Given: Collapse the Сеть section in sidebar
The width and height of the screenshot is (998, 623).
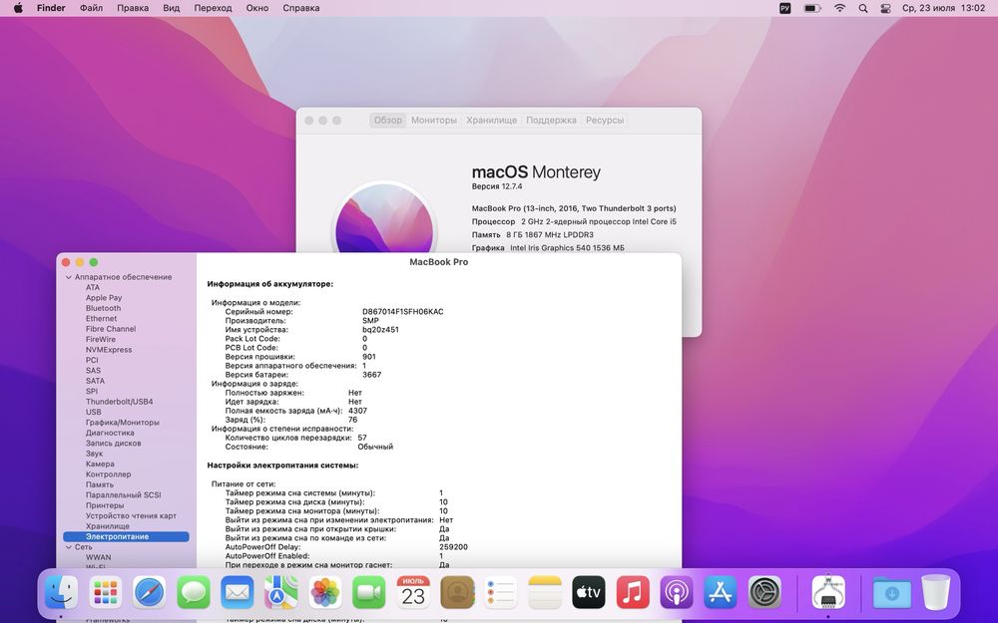Looking at the screenshot, I should pyautogui.click(x=69, y=546).
